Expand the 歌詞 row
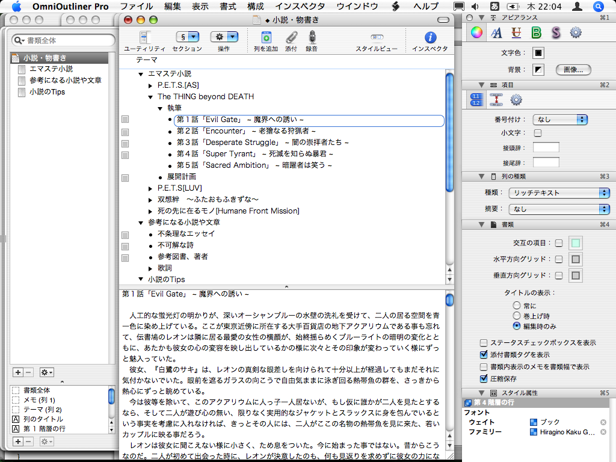Image resolution: width=616 pixels, height=462 pixels. click(x=150, y=269)
